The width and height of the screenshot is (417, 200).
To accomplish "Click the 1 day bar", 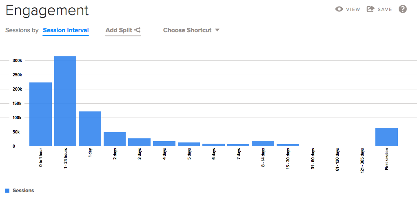I will [x=90, y=129].
